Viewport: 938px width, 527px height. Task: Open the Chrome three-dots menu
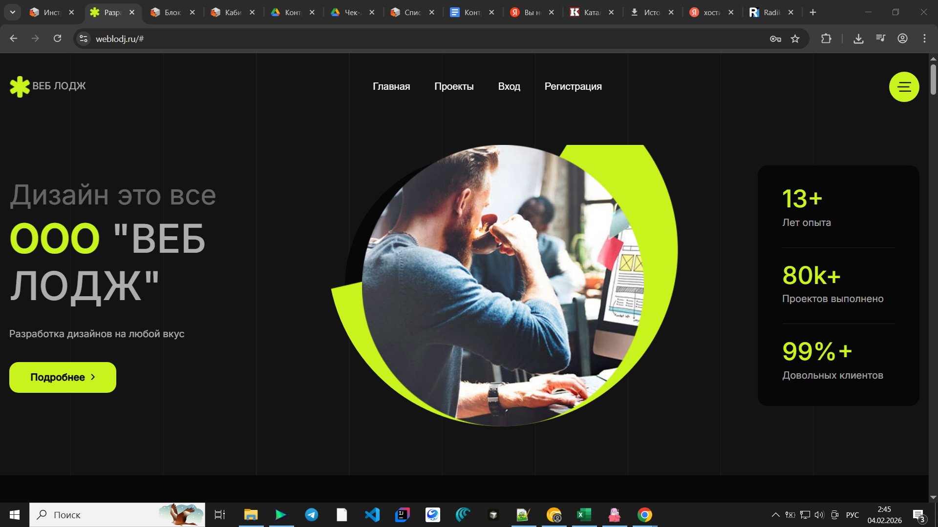click(924, 39)
